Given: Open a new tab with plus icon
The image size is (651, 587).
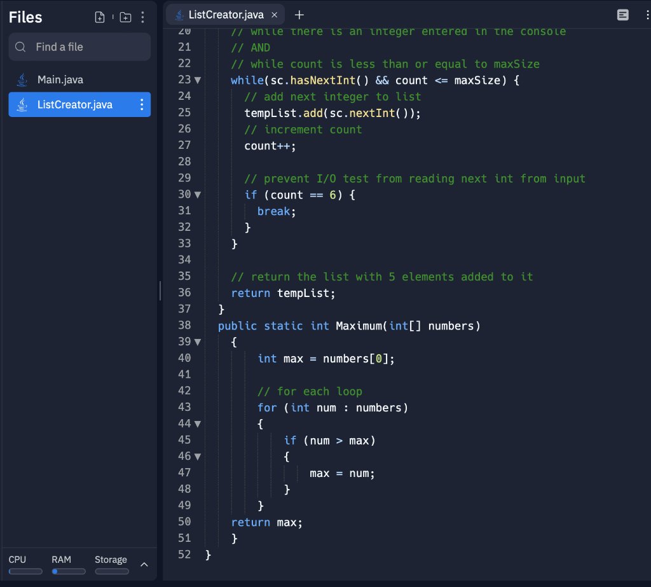Looking at the screenshot, I should coord(299,15).
